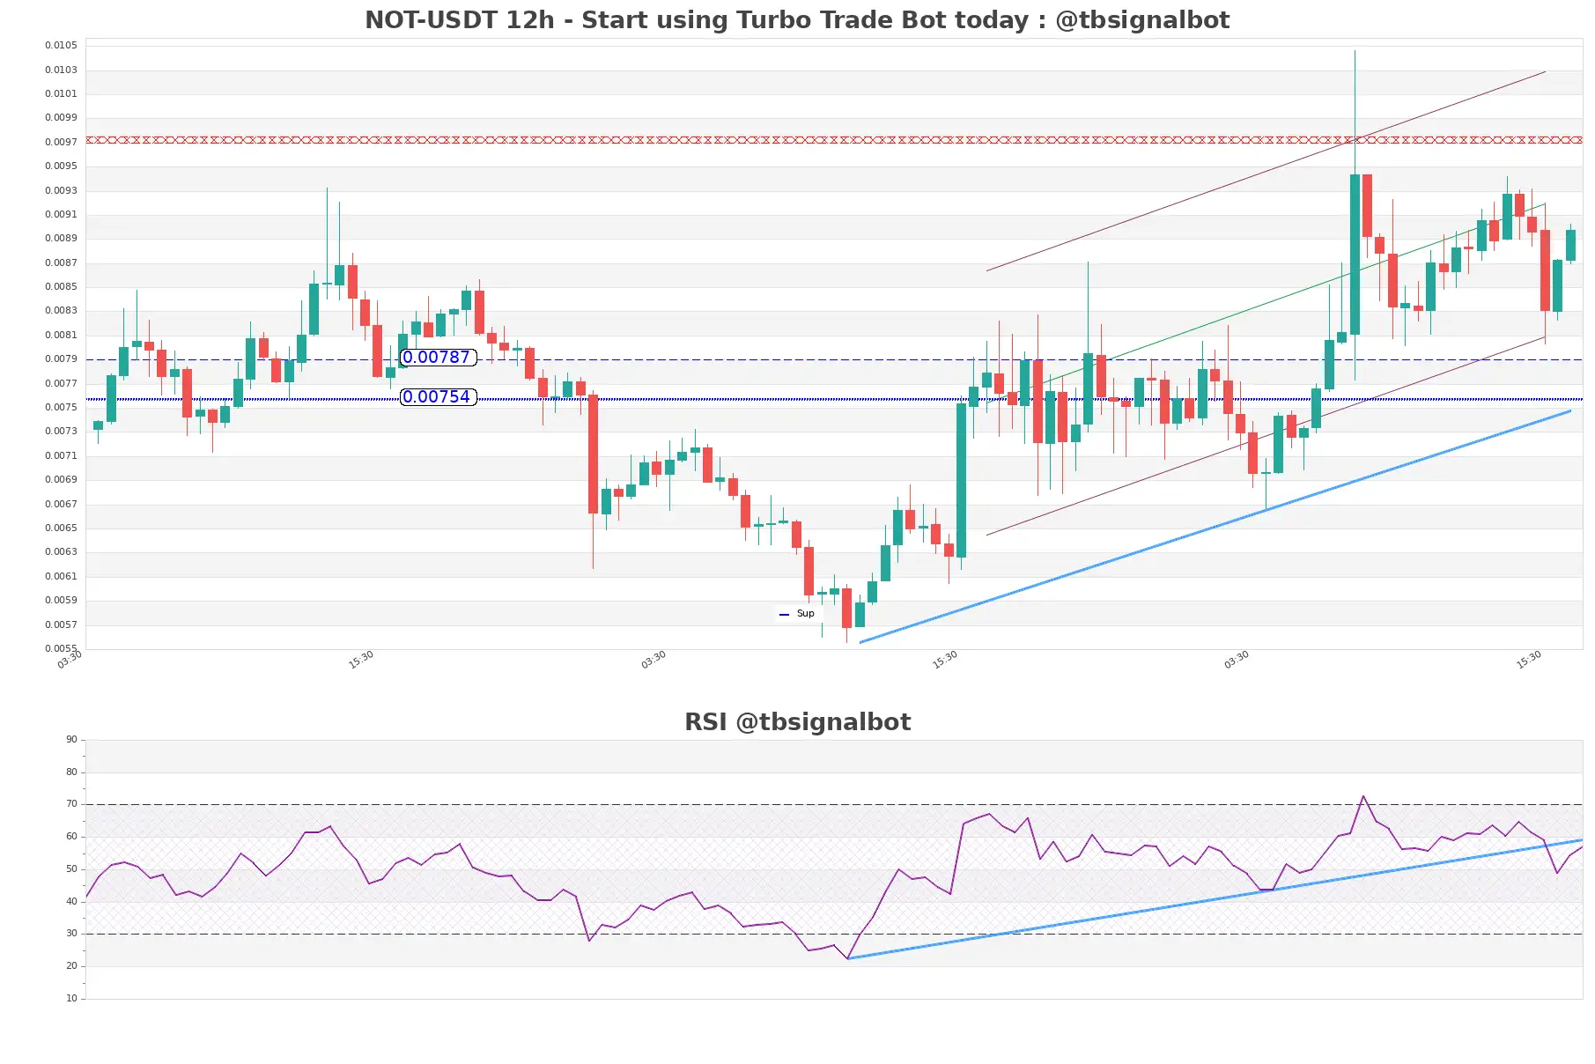Click the 0.0105 price axis label

61,45
